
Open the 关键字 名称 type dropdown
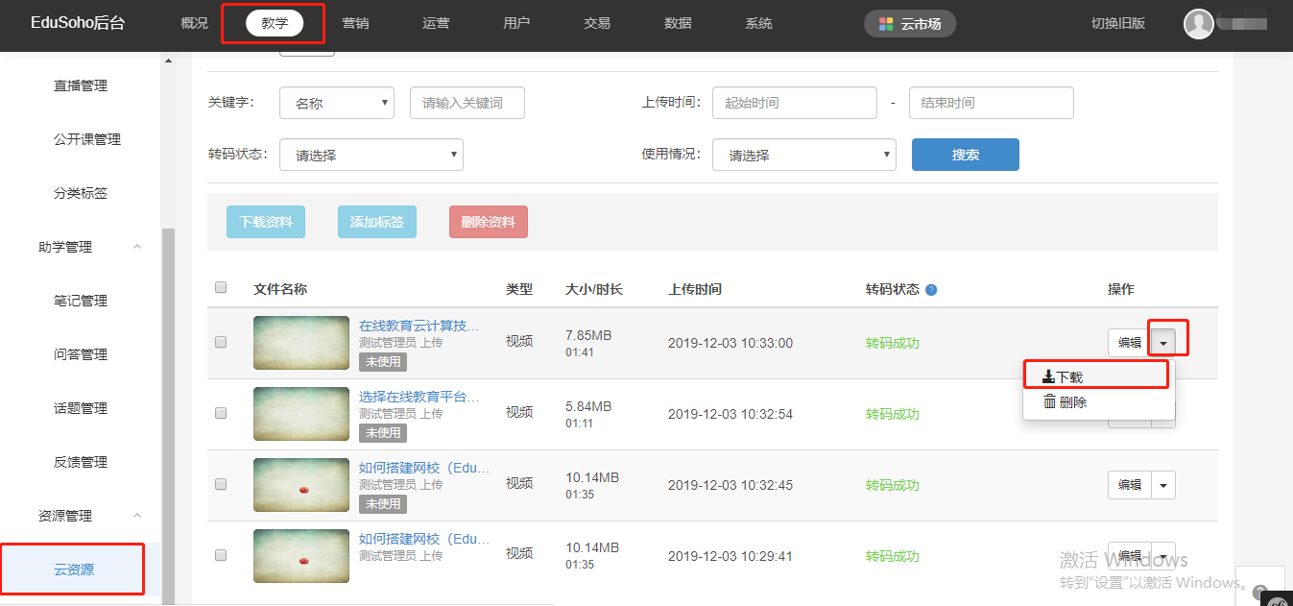336,103
